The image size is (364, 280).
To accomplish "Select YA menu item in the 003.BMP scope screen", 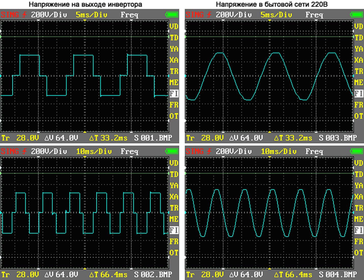I will tap(359, 49).
